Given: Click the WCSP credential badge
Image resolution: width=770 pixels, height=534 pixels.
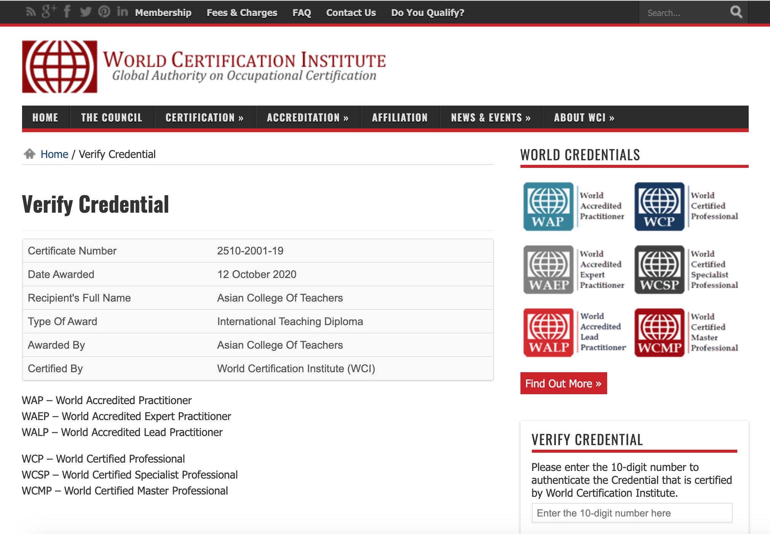Looking at the screenshot, I should coord(659,270).
